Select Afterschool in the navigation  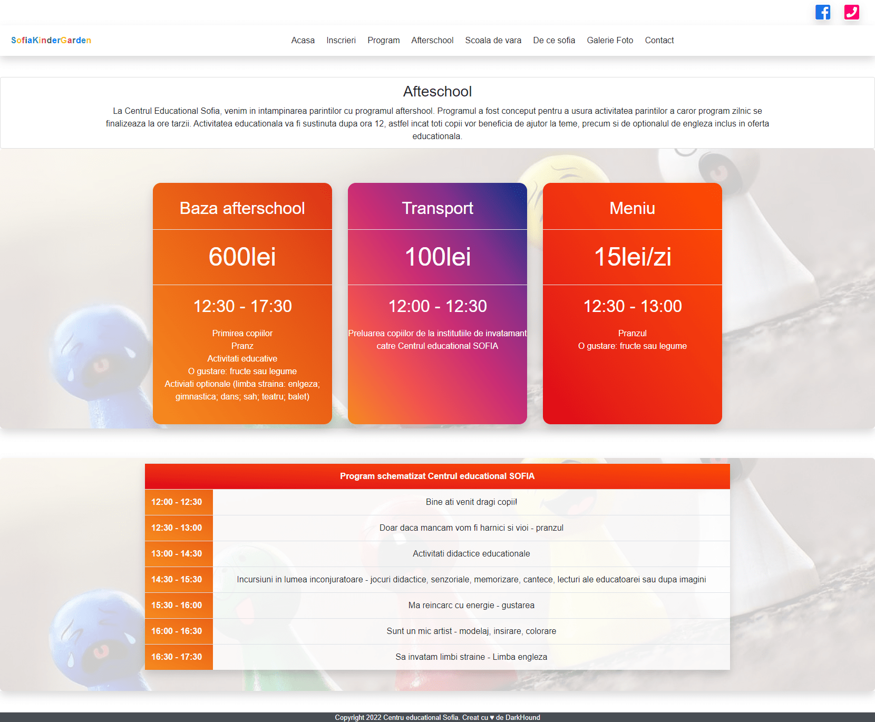(432, 40)
